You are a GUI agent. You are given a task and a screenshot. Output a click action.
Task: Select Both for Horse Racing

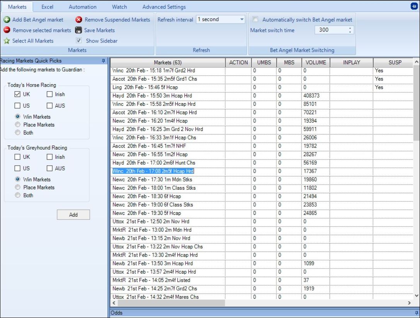(18, 133)
